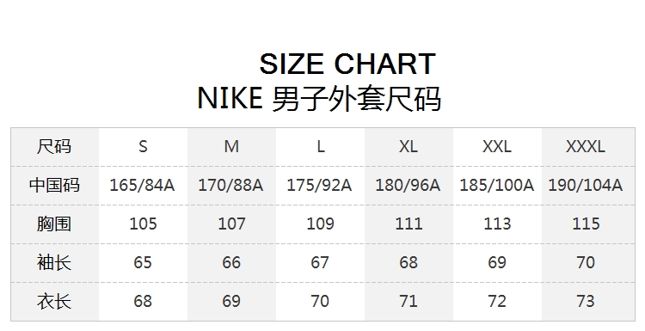Image resolution: width=645 pixels, height=331 pixels.
Task: Click the sleeve length 66 cell
Action: pyautogui.click(x=231, y=263)
